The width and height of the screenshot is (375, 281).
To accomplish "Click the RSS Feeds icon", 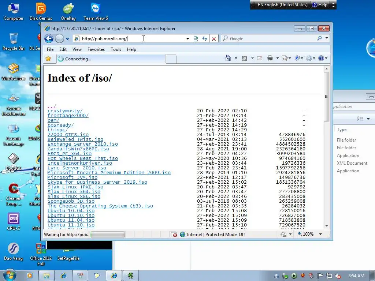I will point(244,58).
